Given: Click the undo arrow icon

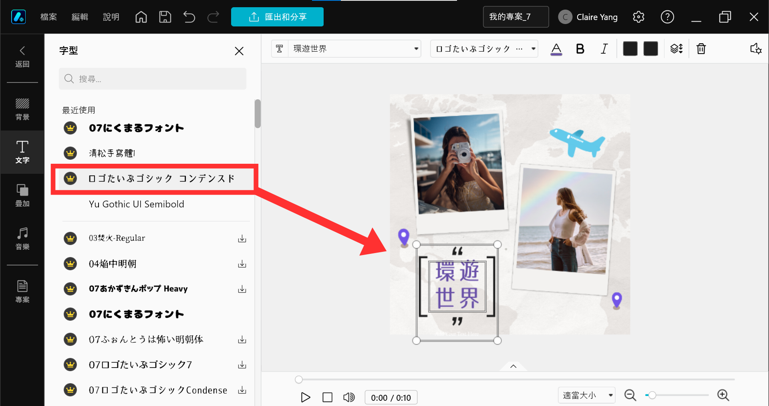Looking at the screenshot, I should tap(189, 17).
